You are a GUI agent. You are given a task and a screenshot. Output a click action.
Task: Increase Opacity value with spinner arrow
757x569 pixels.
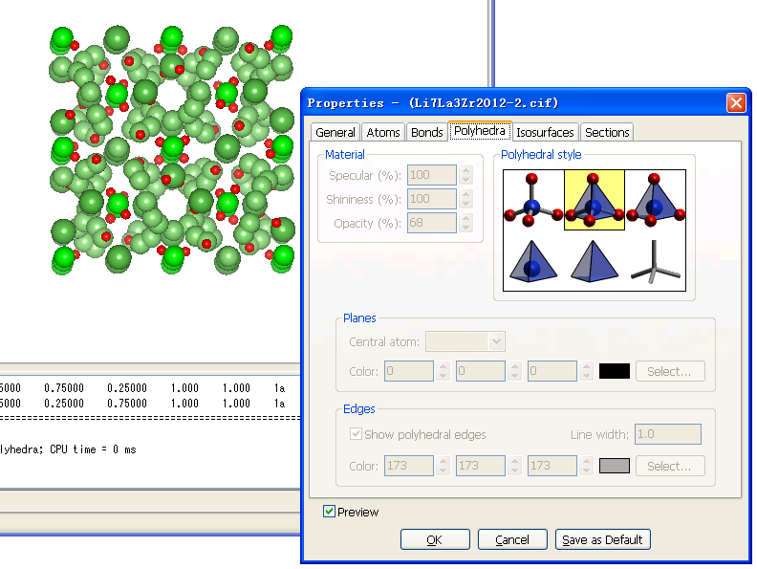[466, 219]
